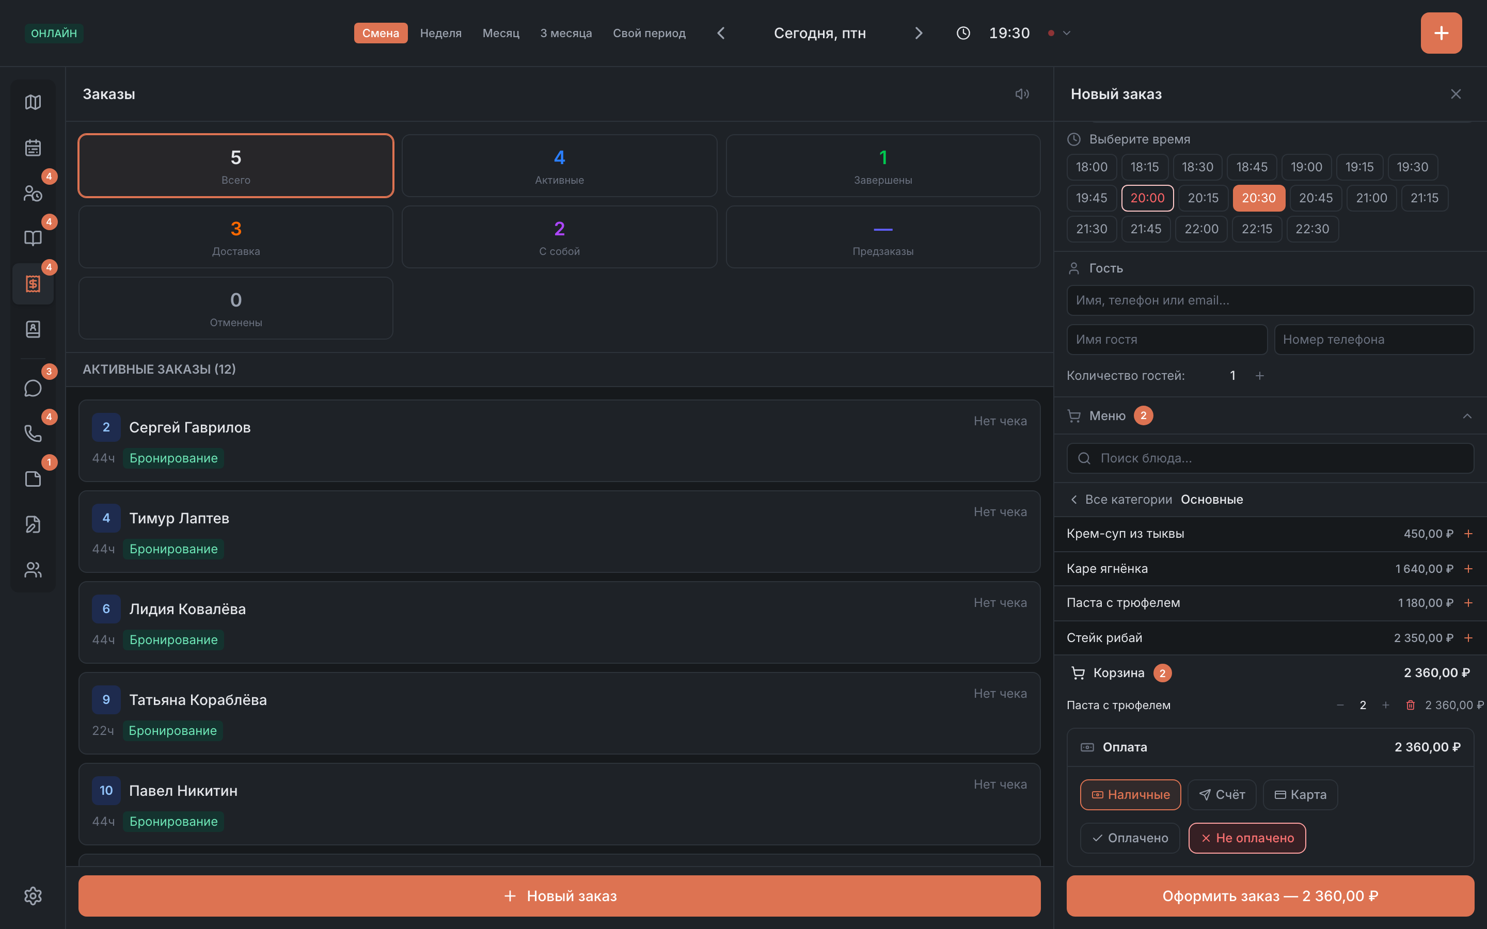The image size is (1487, 929).
Task: Select Карта payment method
Action: click(1300, 794)
